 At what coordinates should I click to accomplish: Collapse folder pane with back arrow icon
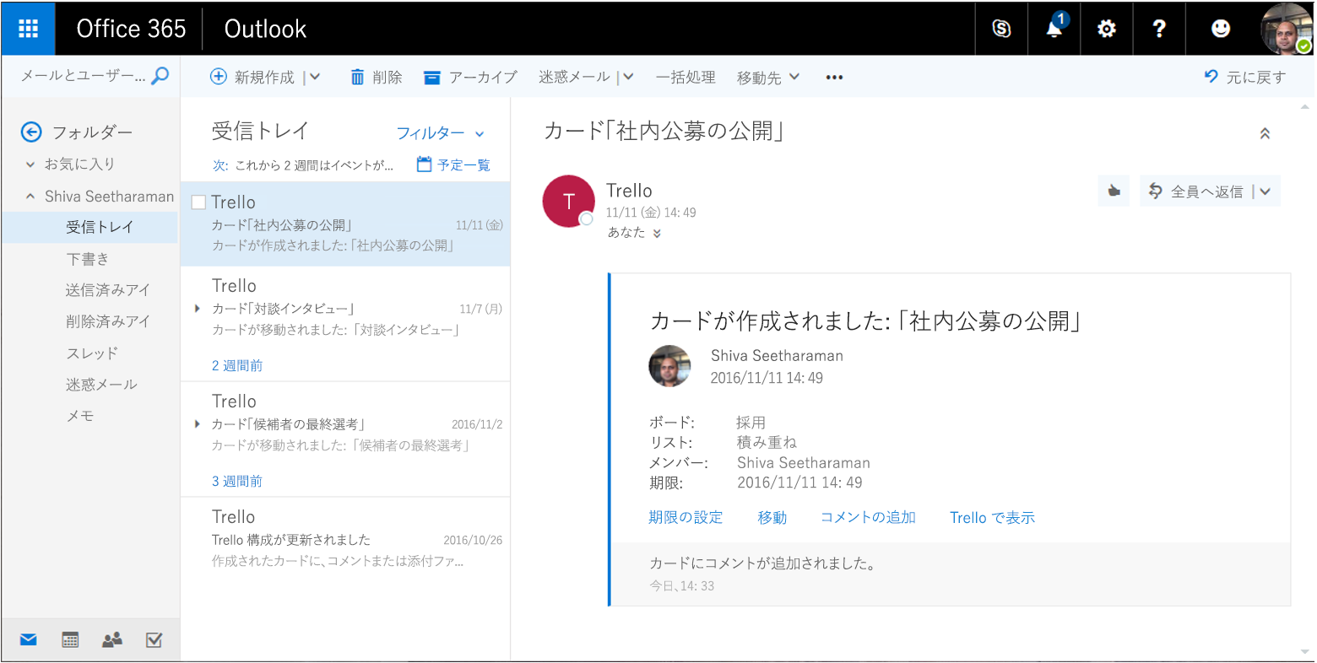point(31,132)
